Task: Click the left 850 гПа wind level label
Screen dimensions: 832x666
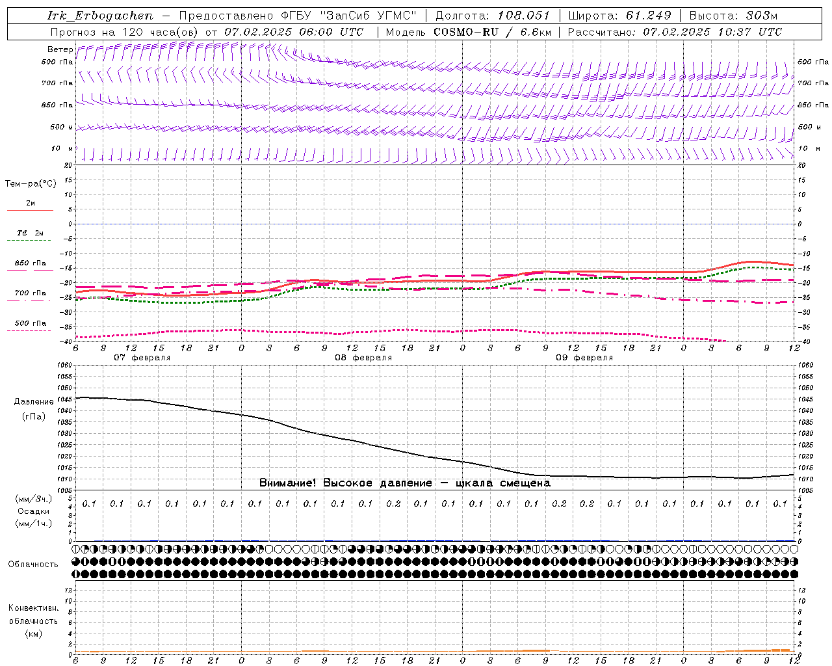Action: (x=57, y=105)
